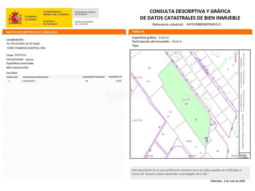Click the Ministerio de Hacienda label
Image resolution: width=255 pixels, height=191 pixels.
tap(50, 23)
